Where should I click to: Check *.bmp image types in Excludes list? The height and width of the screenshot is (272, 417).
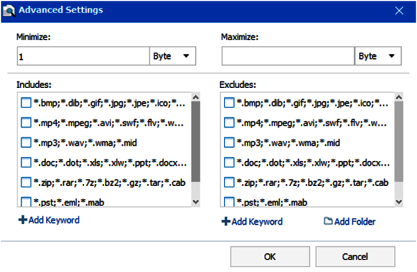(229, 103)
